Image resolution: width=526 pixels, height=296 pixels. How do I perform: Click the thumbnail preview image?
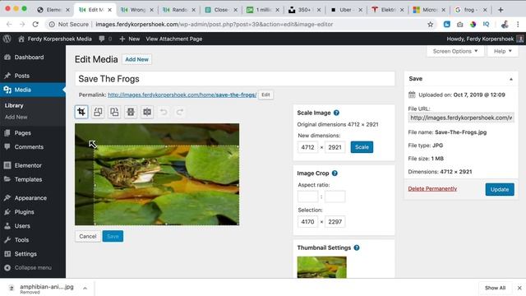(x=321, y=267)
